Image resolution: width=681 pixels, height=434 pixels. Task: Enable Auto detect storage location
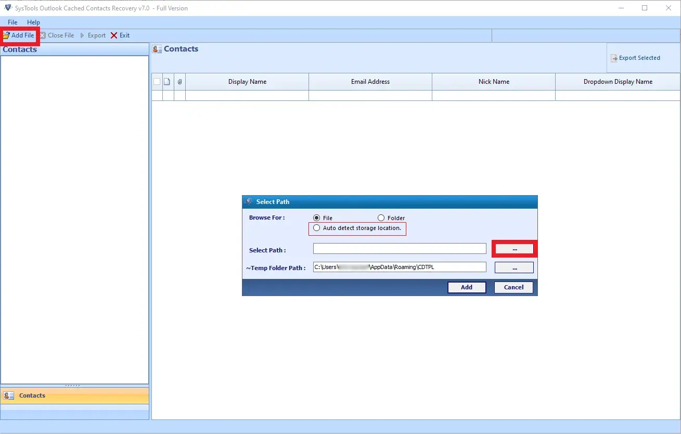coord(317,228)
